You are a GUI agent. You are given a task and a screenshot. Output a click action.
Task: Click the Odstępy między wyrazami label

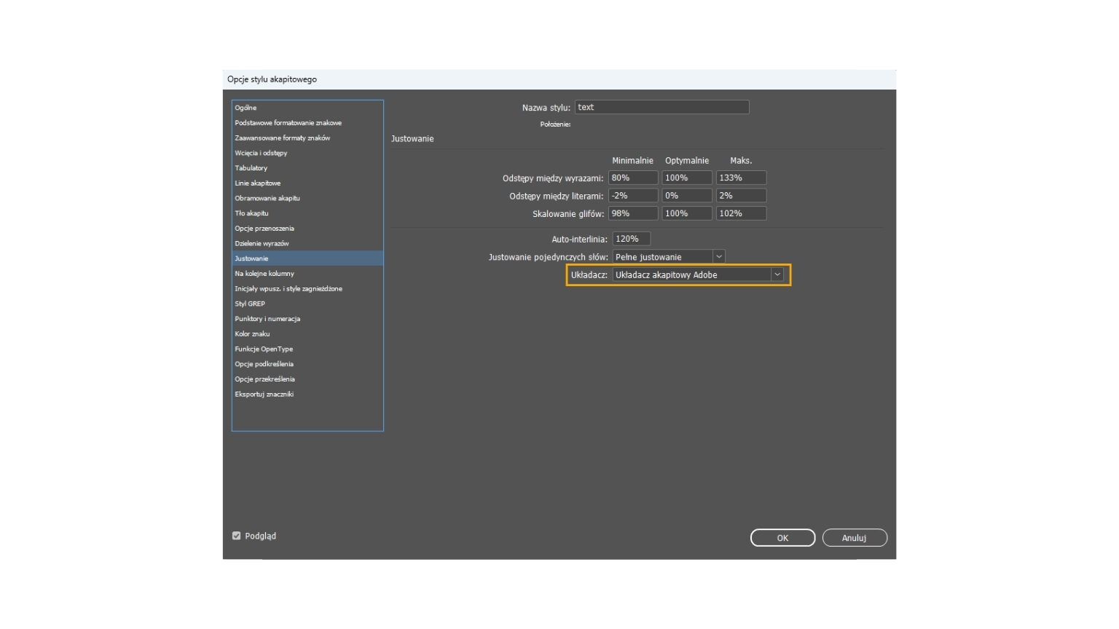553,178
